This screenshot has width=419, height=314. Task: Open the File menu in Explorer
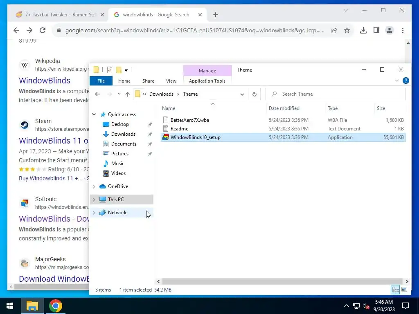tap(101, 81)
